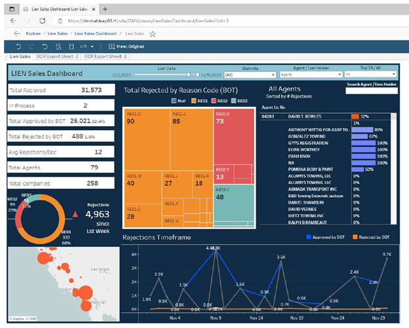The height and width of the screenshot is (328, 409).
Task: Favorite this view with star icon
Action: [153, 33]
